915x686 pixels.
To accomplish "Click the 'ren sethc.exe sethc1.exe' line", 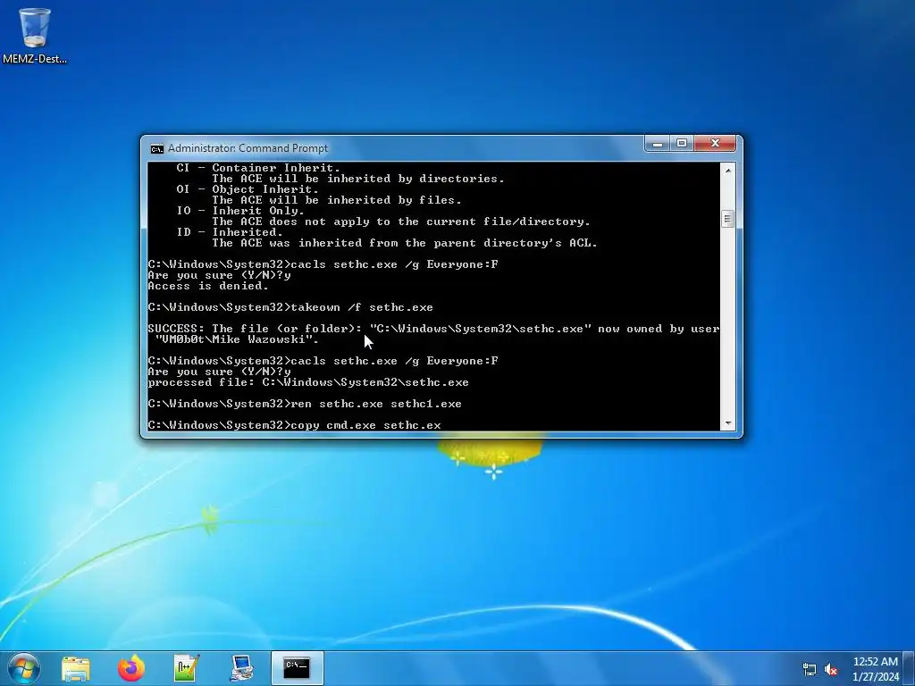I will pyautogui.click(x=305, y=404).
